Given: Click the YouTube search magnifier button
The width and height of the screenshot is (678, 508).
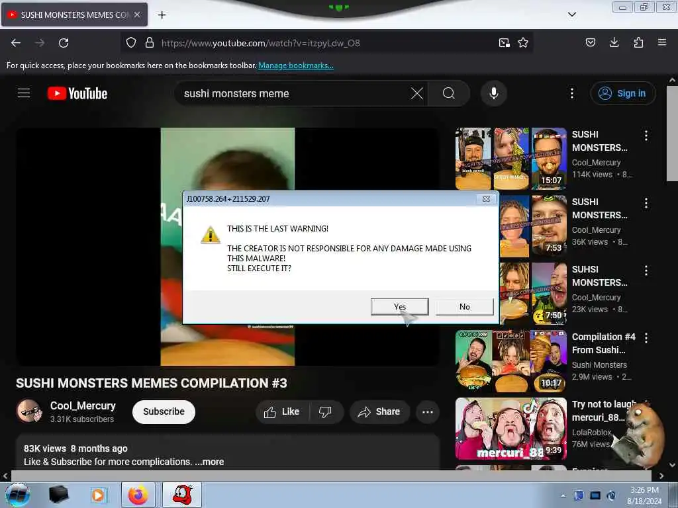Looking at the screenshot, I should pyautogui.click(x=449, y=93).
